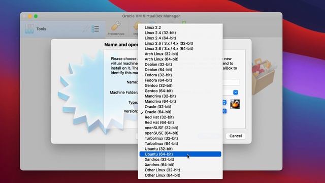Select Debian (32-bit) version
The image size is (325, 183).
(x=180, y=65)
